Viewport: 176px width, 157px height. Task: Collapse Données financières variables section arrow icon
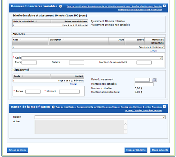point(164,6)
